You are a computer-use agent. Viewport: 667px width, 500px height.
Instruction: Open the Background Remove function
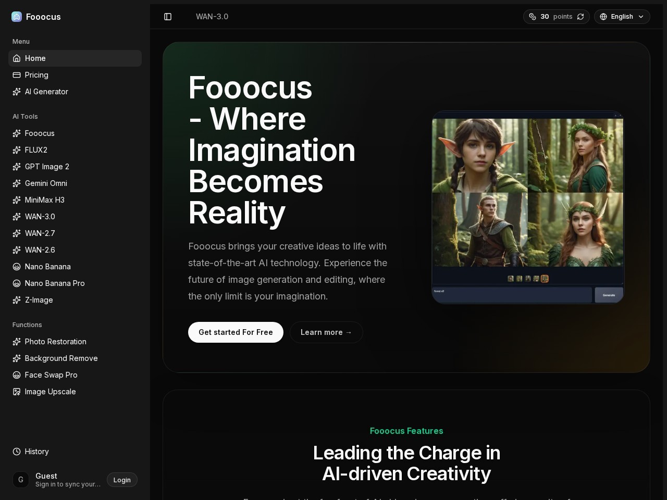coord(75,358)
